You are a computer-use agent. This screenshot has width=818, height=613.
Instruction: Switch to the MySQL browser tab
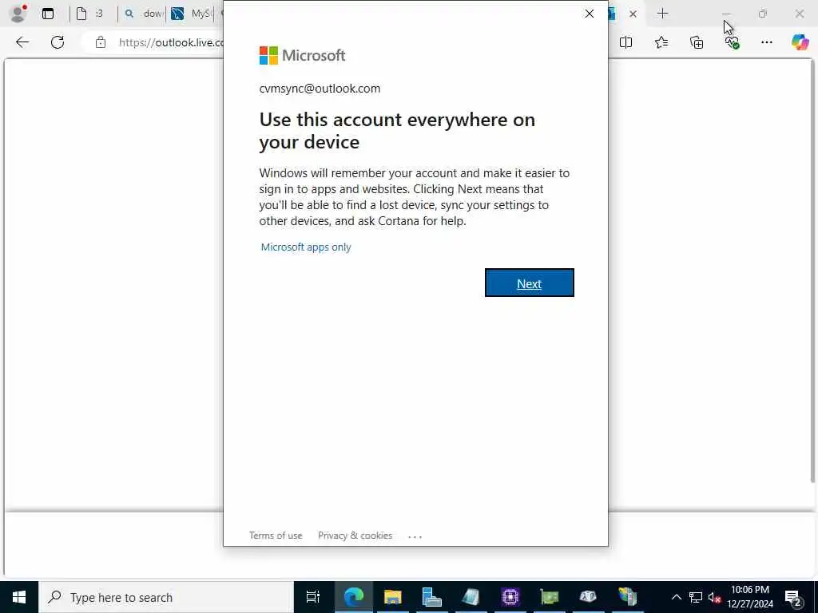191,14
